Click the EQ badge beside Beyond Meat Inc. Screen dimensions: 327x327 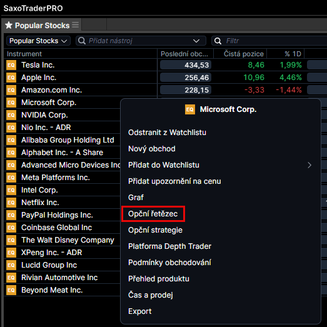(x=11, y=290)
